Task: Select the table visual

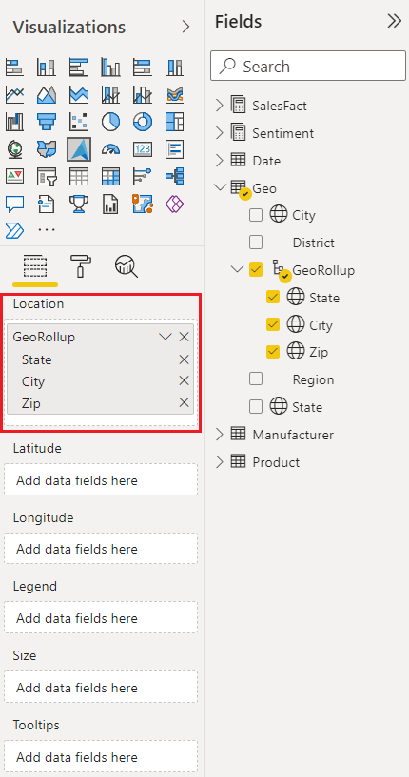Action: 78,176
